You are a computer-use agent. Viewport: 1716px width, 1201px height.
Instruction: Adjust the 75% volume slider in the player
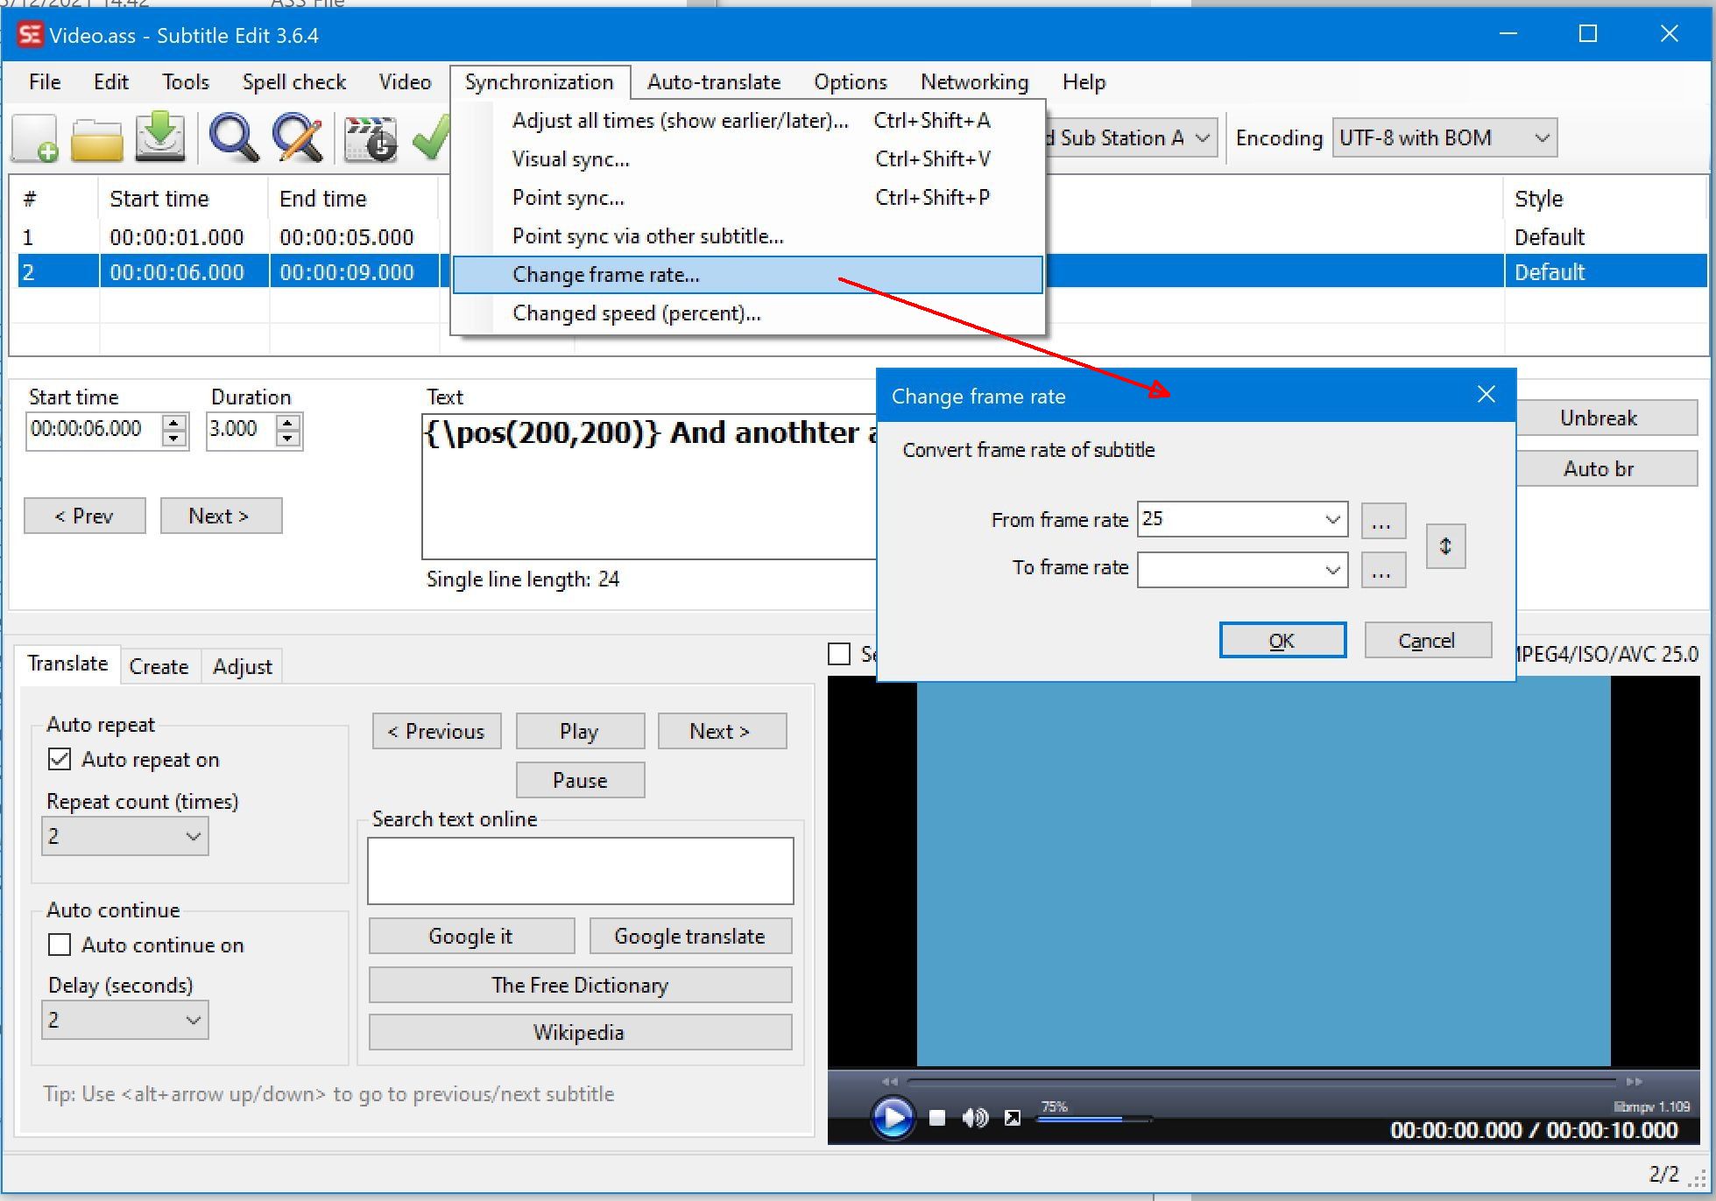1092,1119
